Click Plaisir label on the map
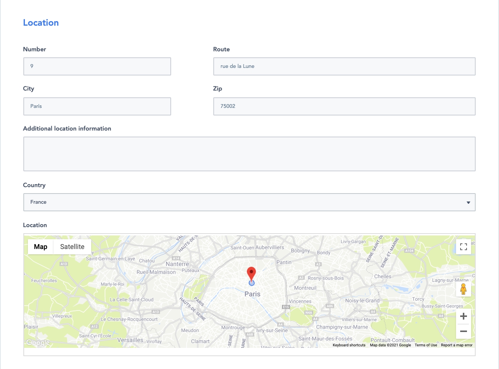Screen dimensions: 499x369 (x=31, y=327)
